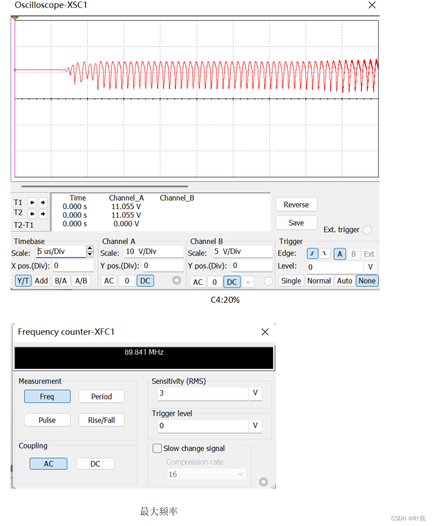
Task: Click the Timebase Scale input field
Action: tap(61, 251)
